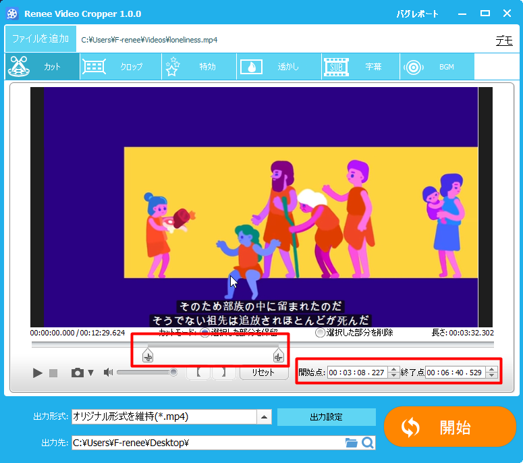Click the 00:00:00.000 / 00:12:29.624 time display
This screenshot has height=463, width=523.
click(x=78, y=333)
